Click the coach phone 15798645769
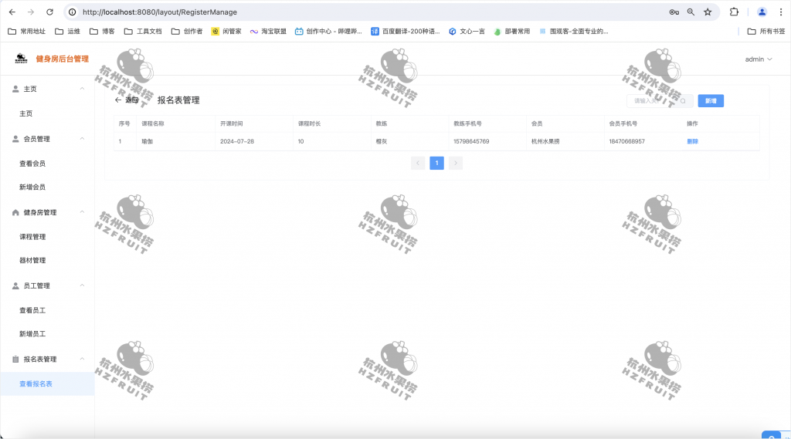Image resolution: width=791 pixels, height=439 pixels. tap(471, 141)
